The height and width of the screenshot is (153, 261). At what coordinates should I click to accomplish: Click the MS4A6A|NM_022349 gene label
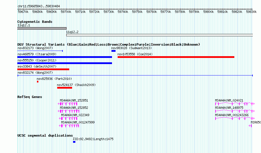[x=75, y=115]
